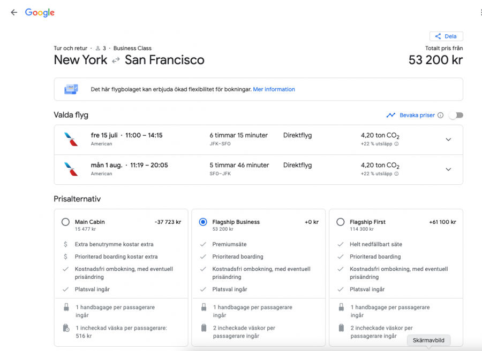
Task: Click the American Airlines logo for 1 aug. flight
Action: pyautogui.click(x=70, y=169)
